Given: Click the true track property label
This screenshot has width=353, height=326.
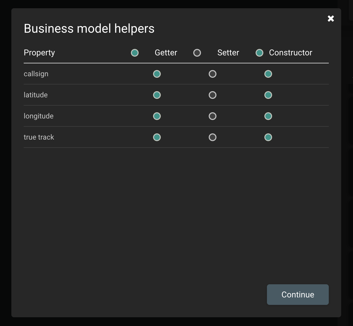Looking at the screenshot, I should pyautogui.click(x=39, y=137).
